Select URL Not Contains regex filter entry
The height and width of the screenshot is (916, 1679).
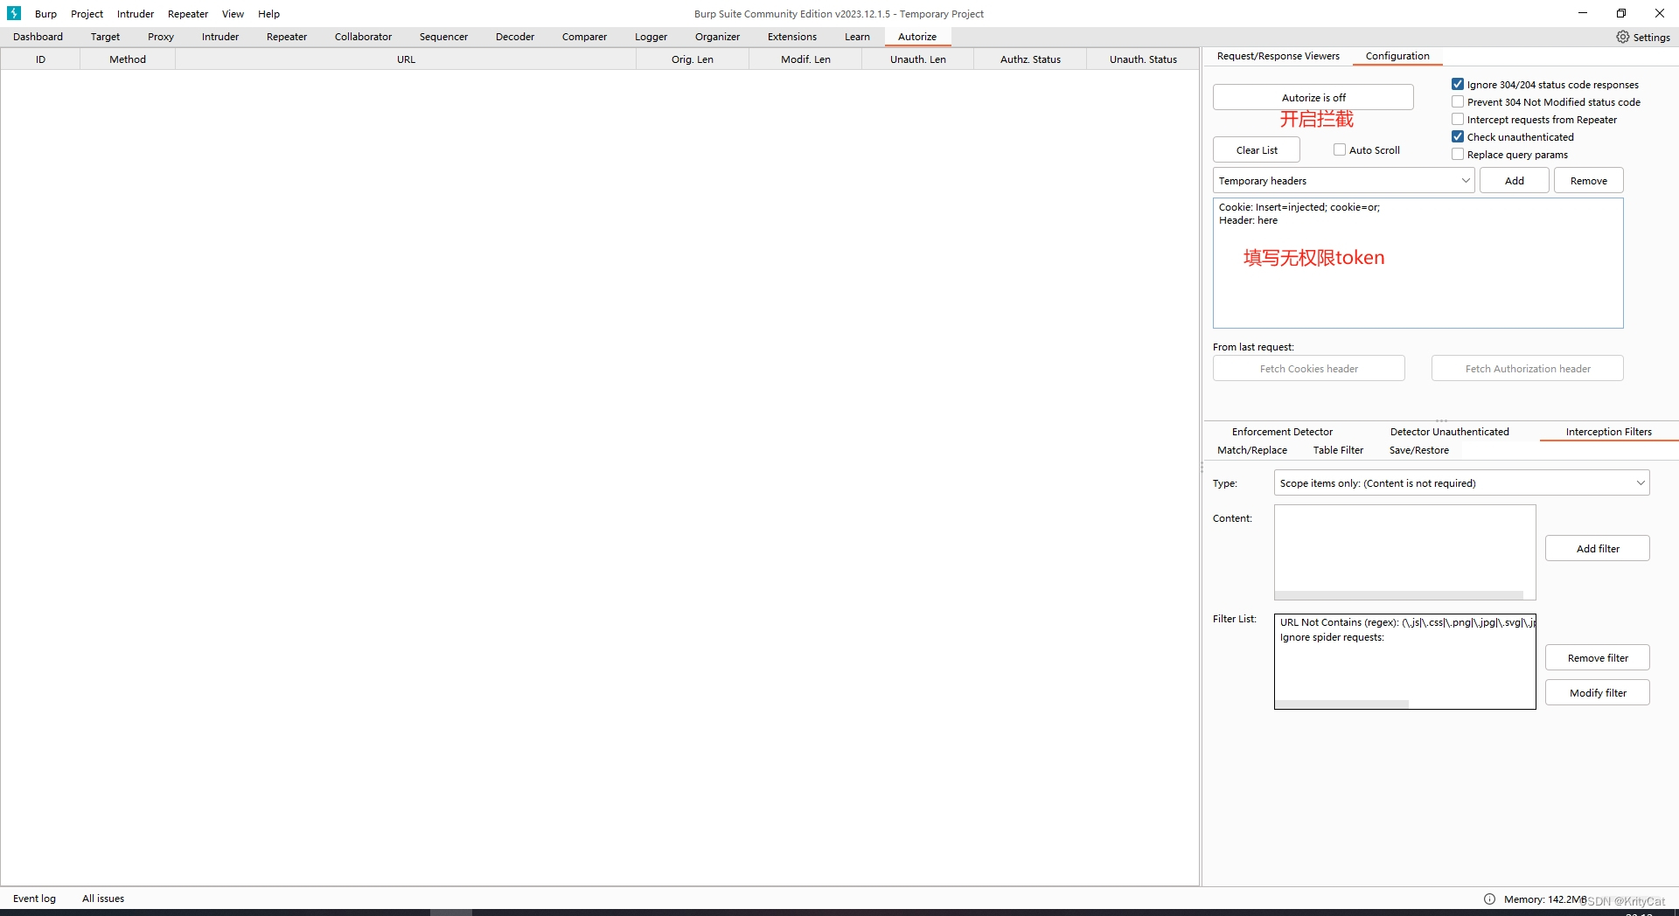[1404, 622]
